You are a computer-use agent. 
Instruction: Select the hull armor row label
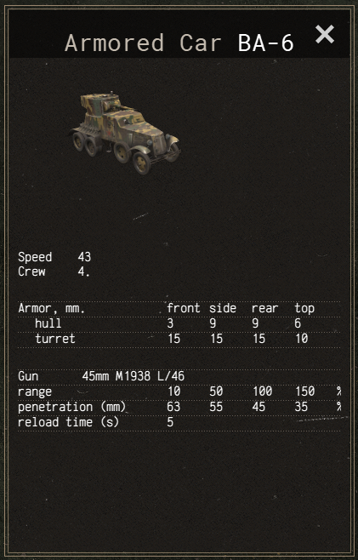pos(48,323)
